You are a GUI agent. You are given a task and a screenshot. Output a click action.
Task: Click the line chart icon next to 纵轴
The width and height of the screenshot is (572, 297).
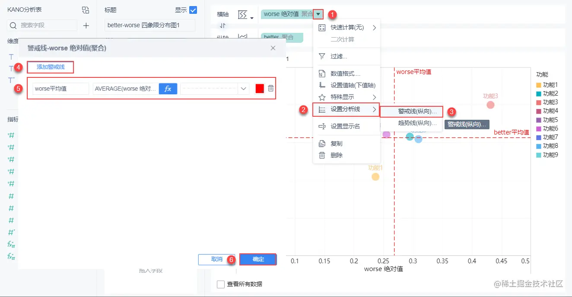242,36
